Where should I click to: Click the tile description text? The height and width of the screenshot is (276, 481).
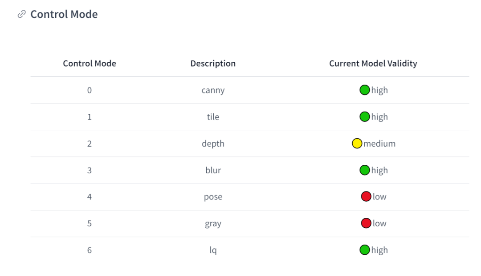click(x=213, y=117)
